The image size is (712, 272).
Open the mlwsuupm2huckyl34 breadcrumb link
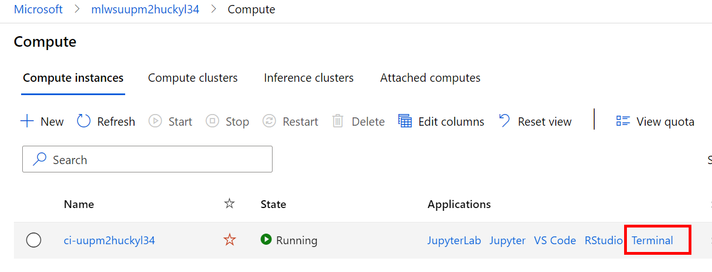(145, 9)
